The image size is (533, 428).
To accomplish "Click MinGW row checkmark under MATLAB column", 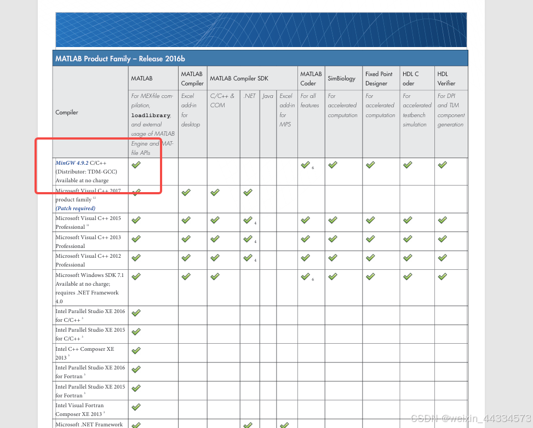I will [136, 165].
